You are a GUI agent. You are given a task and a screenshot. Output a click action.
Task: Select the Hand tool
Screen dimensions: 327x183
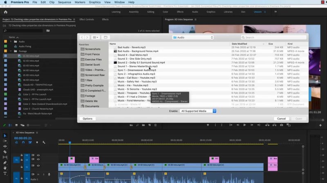(5, 168)
